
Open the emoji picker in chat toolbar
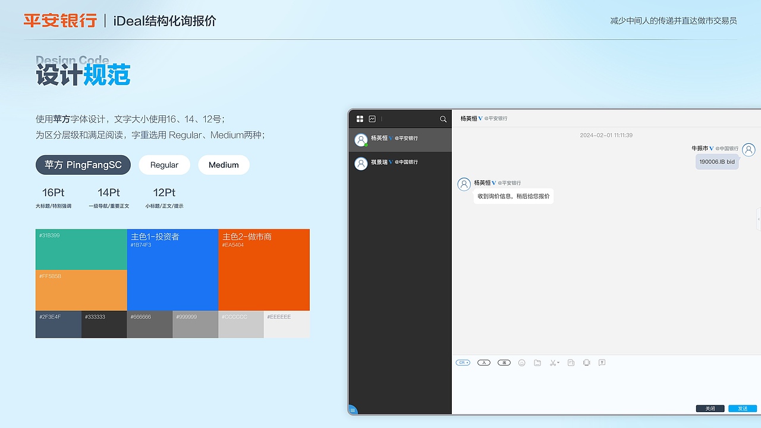click(522, 363)
